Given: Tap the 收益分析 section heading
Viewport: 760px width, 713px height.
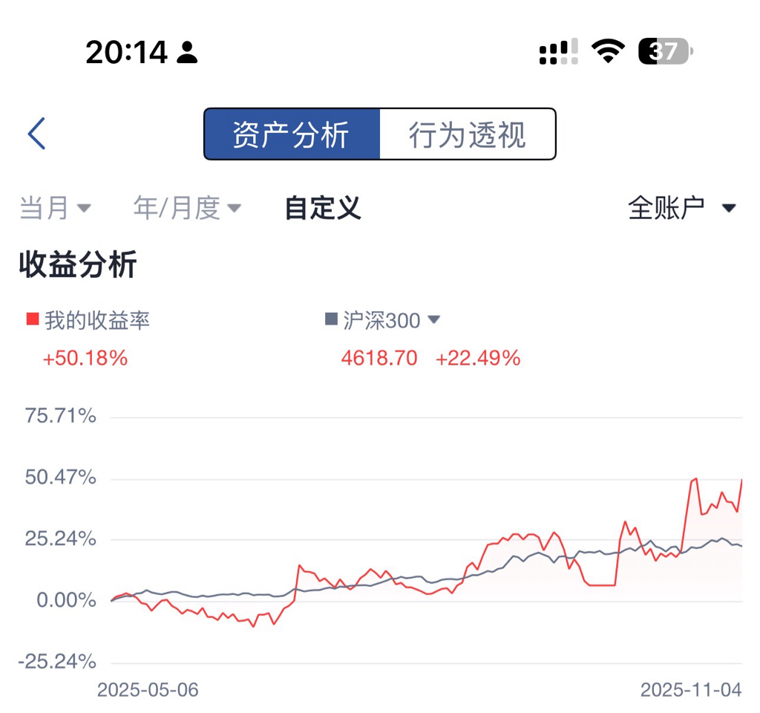Looking at the screenshot, I should click(78, 265).
